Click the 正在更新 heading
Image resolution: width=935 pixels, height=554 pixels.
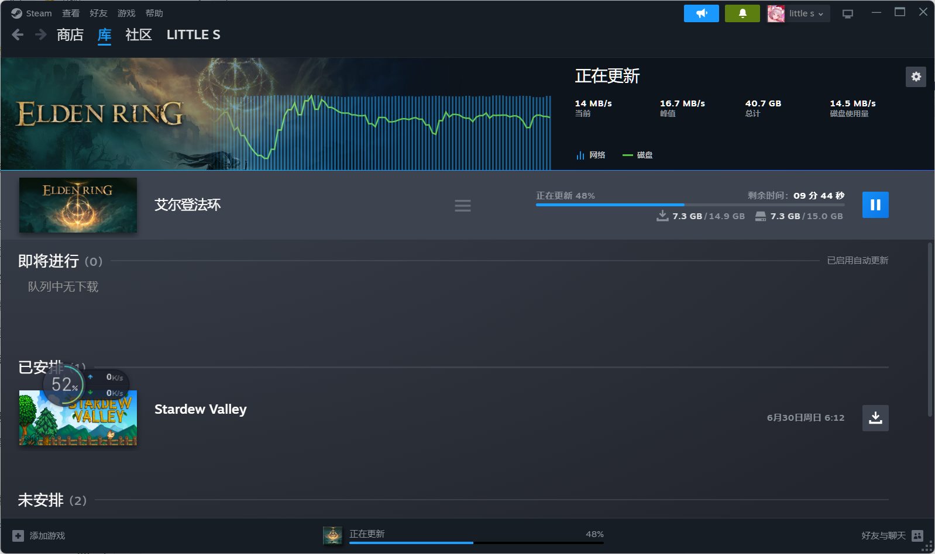tap(607, 76)
